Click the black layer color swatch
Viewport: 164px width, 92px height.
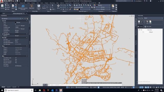[x=79, y=9]
